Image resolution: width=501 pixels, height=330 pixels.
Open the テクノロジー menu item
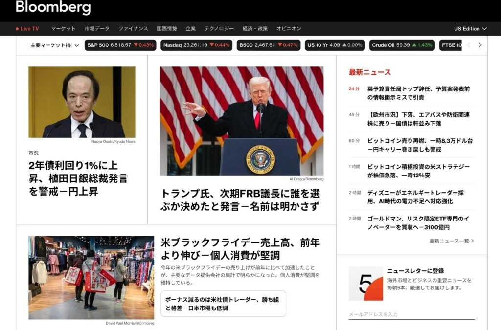click(219, 29)
